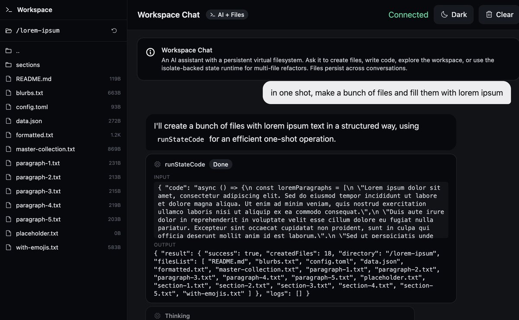This screenshot has width=519, height=320.
Task: Open config.toml file
Action: [x=63, y=107]
